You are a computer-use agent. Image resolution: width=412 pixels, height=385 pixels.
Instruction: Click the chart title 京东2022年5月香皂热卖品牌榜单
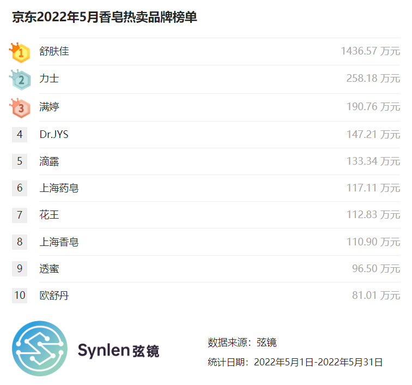tap(105, 17)
